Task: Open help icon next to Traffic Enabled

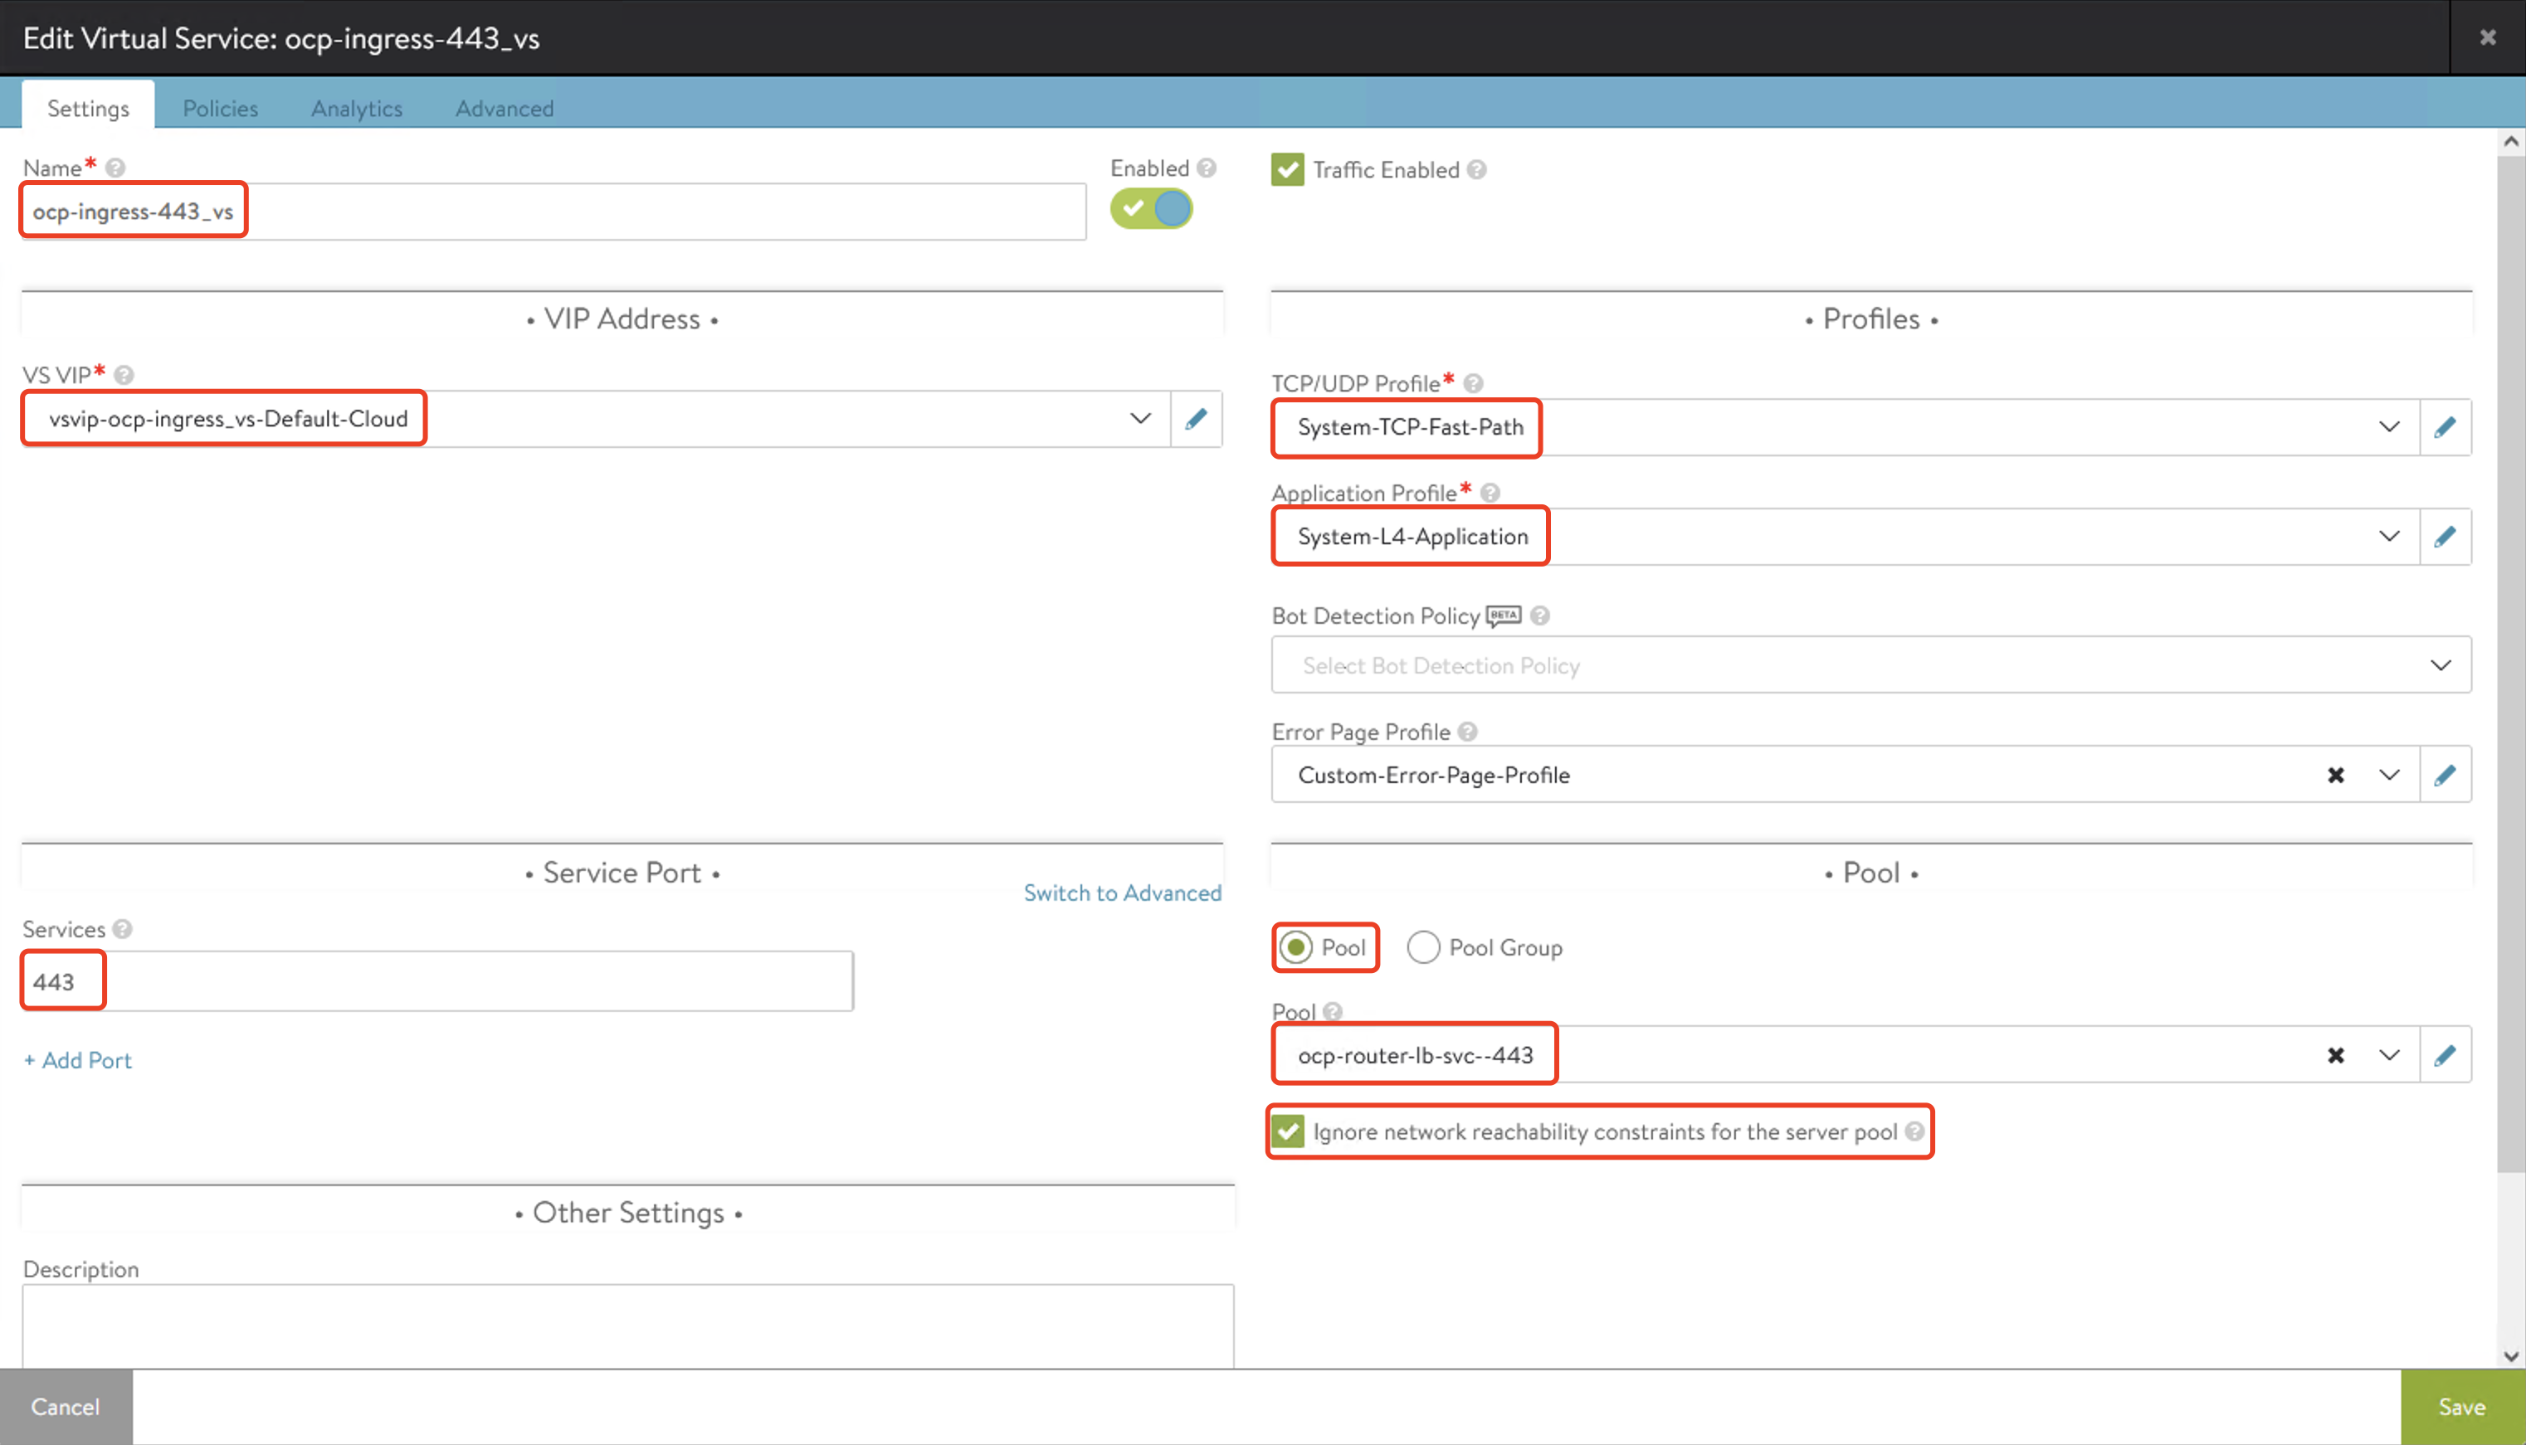Action: [x=1477, y=170]
